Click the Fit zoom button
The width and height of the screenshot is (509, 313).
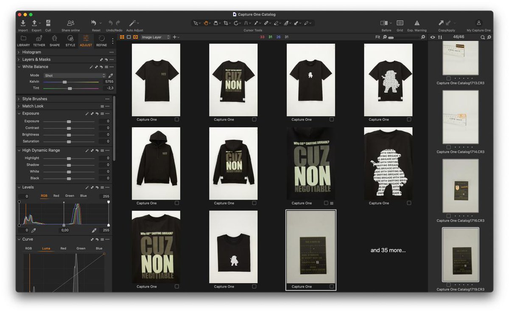pyautogui.click(x=378, y=37)
